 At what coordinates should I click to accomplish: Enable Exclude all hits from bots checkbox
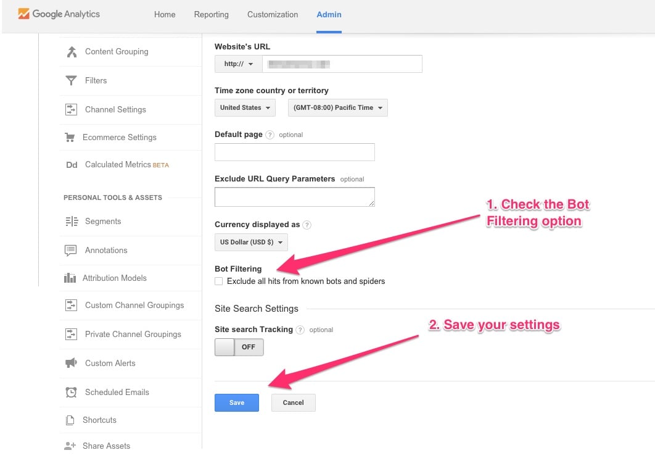click(219, 281)
